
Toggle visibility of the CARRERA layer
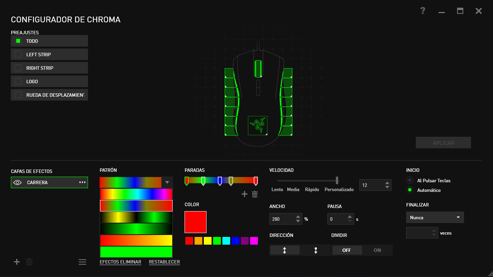pyautogui.click(x=17, y=183)
